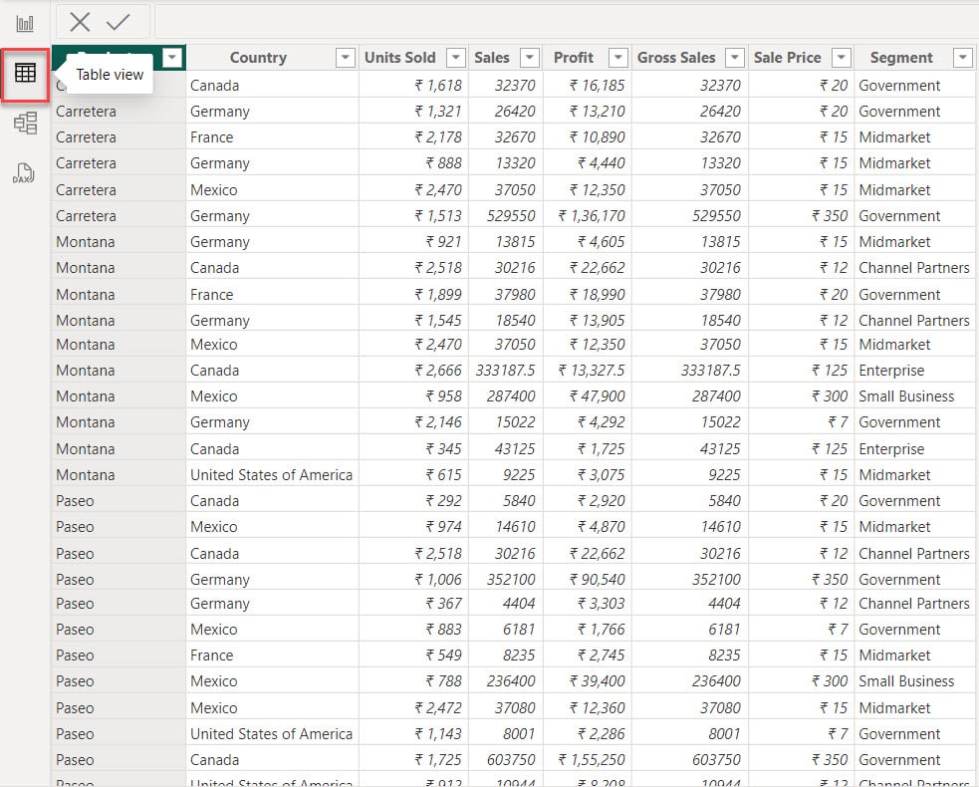Viewport: 979px width, 787px height.
Task: Open Country column filter dropdown
Action: click(346, 58)
